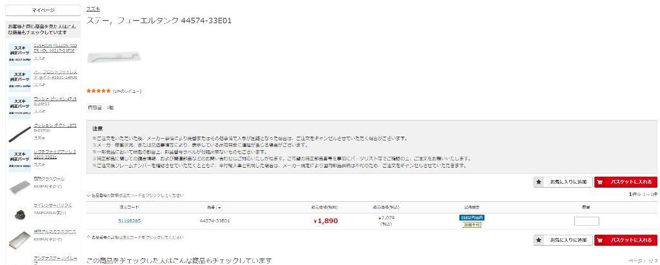The height and width of the screenshot is (265, 660).
Task: Open order code 51168285 link
Action: point(129,221)
